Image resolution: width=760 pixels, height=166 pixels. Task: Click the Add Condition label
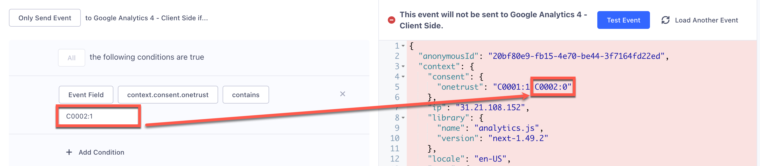point(101,152)
